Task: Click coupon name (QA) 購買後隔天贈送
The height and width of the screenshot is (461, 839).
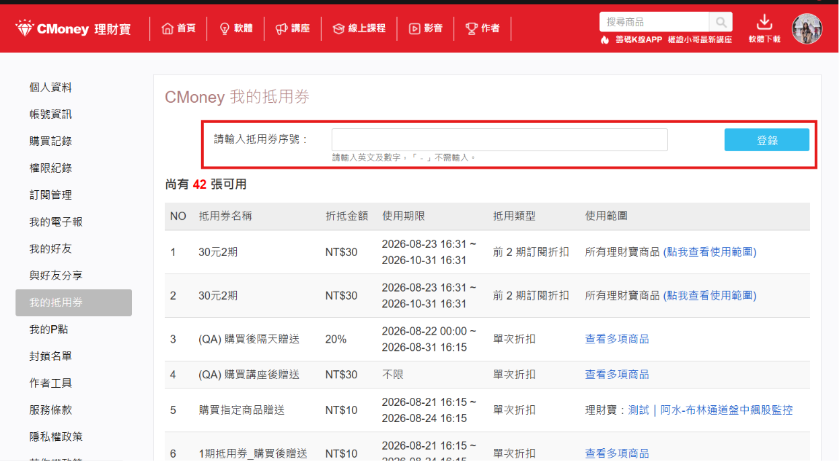Action: tap(249, 339)
